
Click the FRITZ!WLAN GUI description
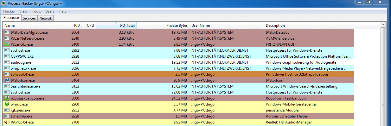(x=280, y=44)
